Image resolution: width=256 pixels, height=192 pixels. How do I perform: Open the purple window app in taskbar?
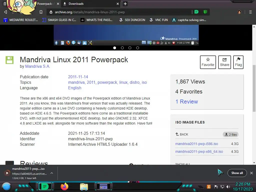coord(103,186)
